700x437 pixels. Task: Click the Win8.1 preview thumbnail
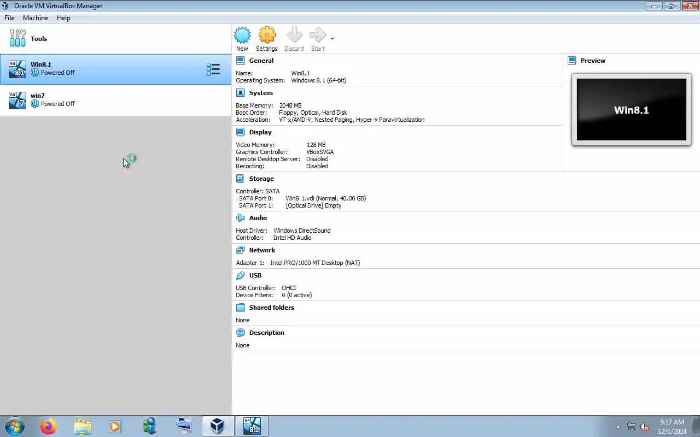click(631, 110)
